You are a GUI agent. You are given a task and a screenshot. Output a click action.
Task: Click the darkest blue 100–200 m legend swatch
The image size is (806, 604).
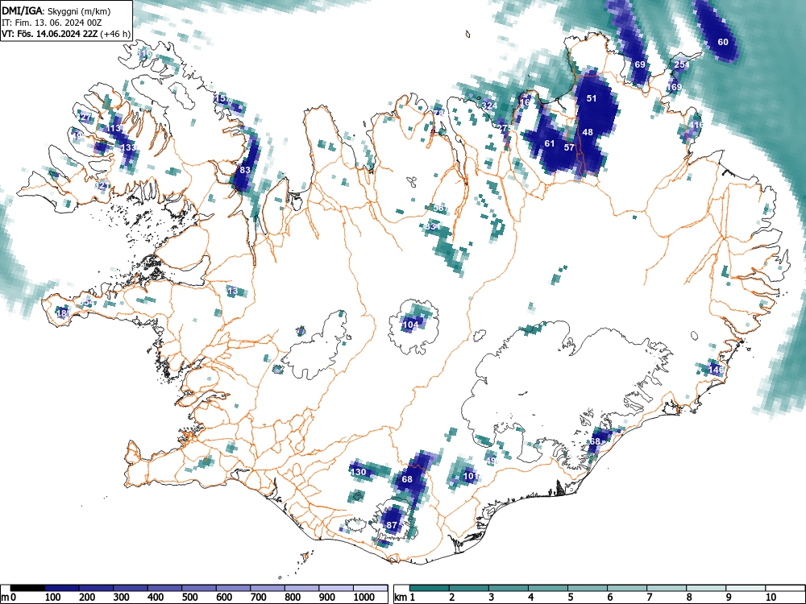tap(62, 588)
